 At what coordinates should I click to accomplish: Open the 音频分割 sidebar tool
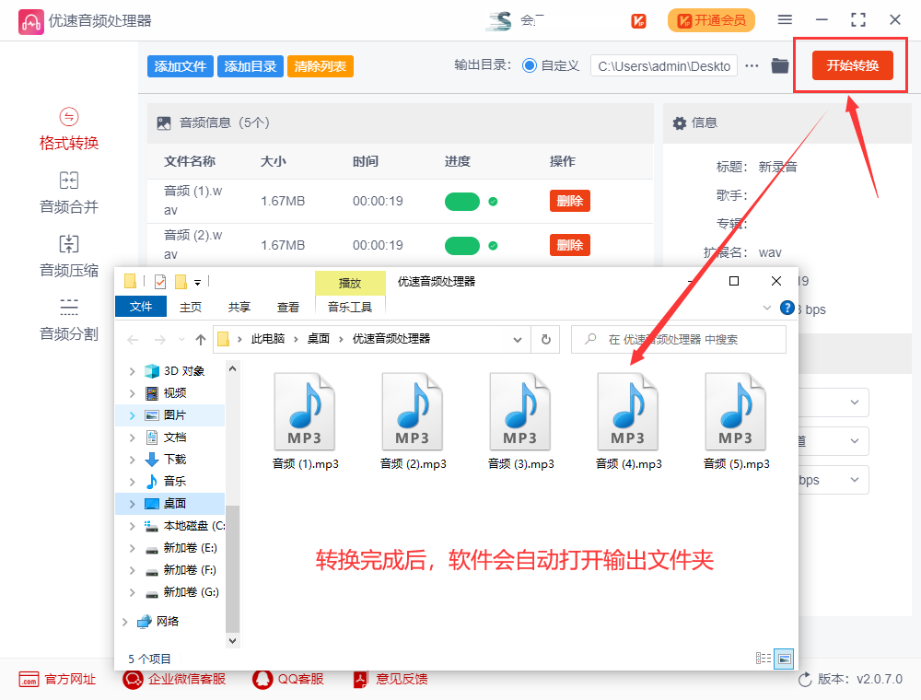[69, 320]
